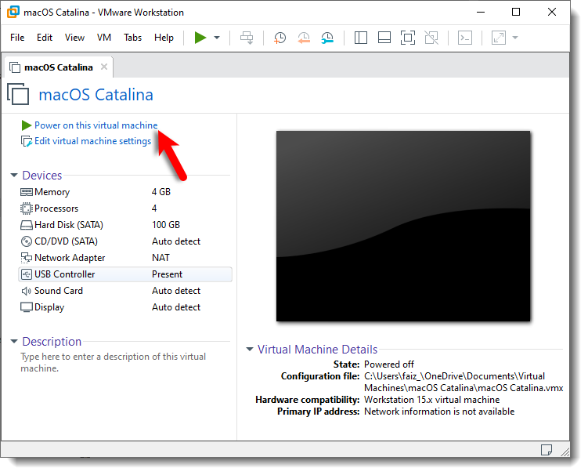Click Workstation 15.x virtual machine text

[x=432, y=400]
